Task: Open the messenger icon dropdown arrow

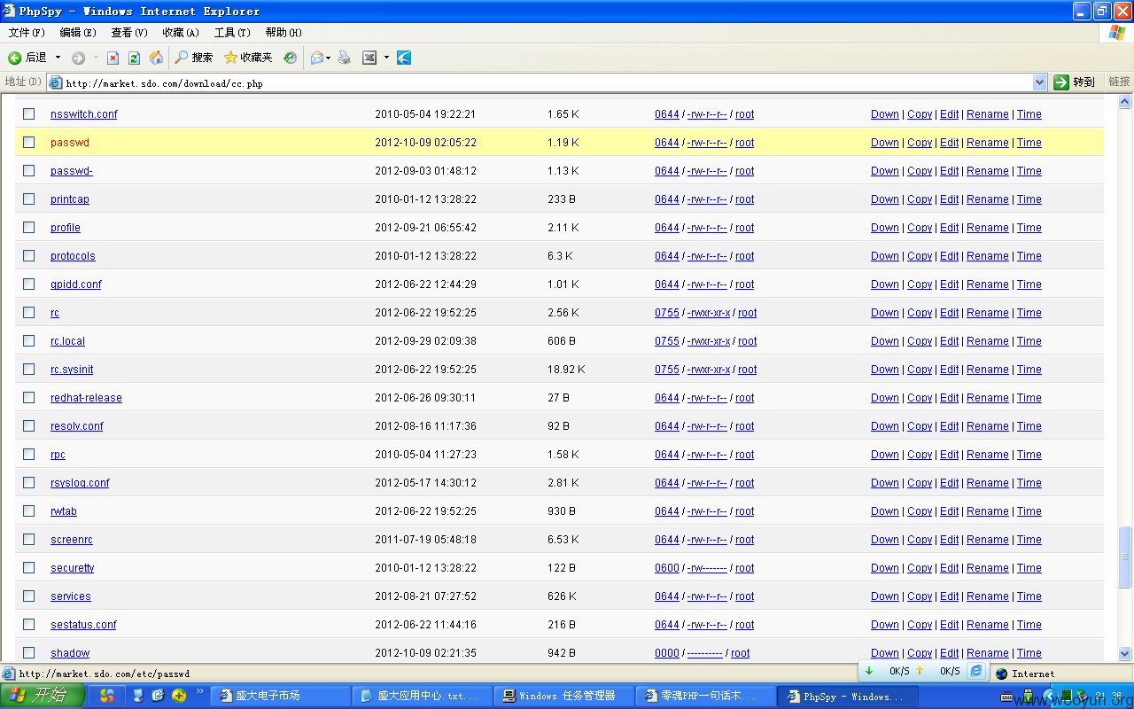Action: (x=386, y=58)
